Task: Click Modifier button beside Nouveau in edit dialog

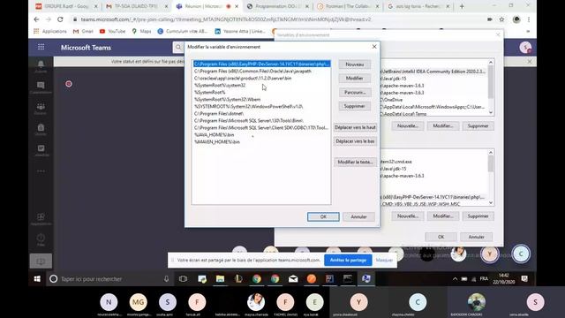Action: (x=355, y=79)
